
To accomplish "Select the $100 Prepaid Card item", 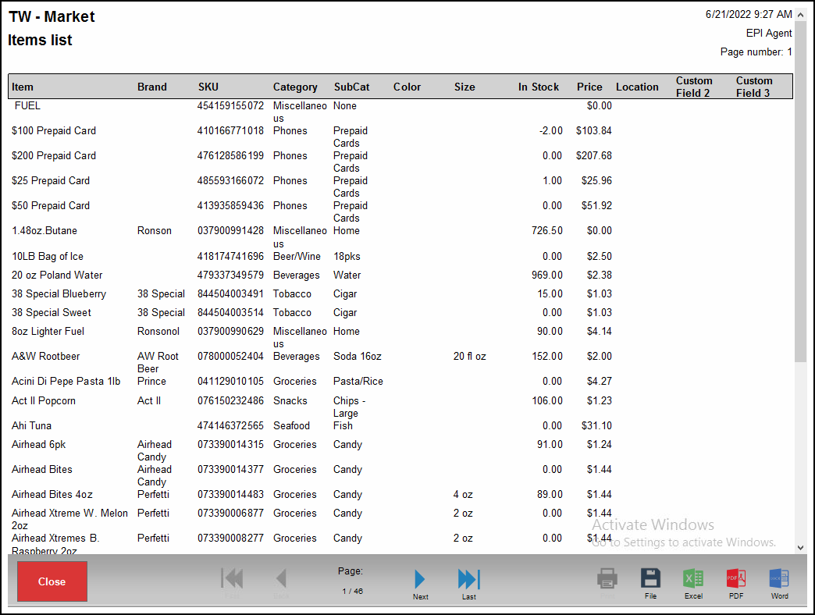I will click(54, 131).
